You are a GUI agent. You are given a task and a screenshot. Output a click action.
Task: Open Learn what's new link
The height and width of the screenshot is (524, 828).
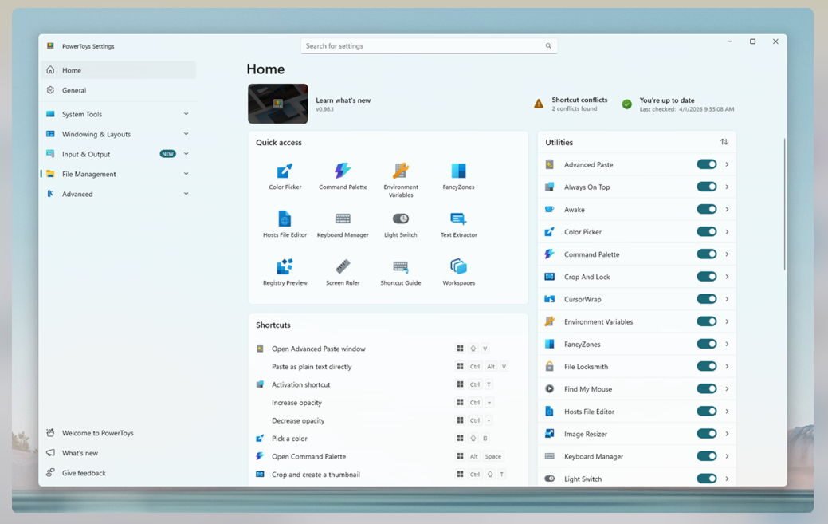(x=343, y=100)
